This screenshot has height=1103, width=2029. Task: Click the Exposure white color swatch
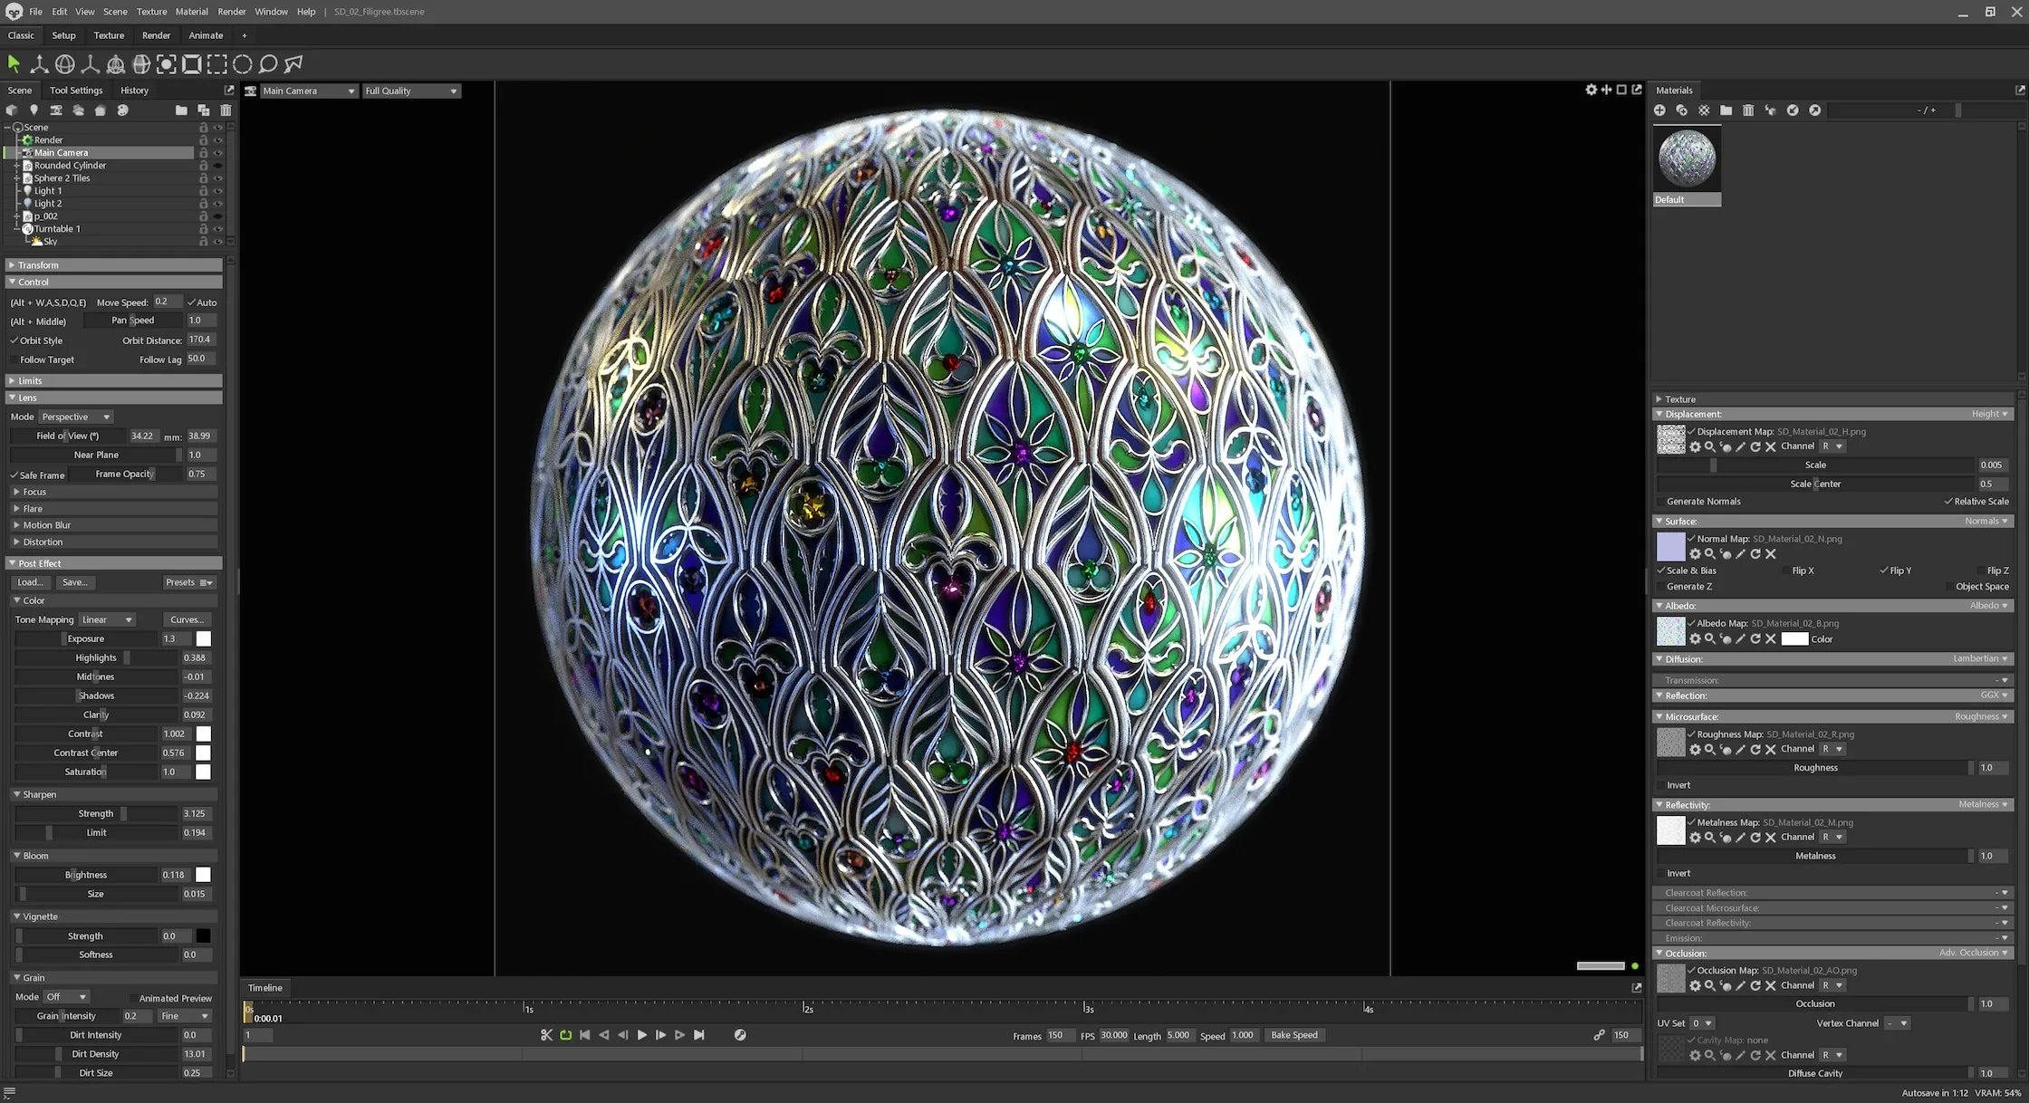coord(204,639)
